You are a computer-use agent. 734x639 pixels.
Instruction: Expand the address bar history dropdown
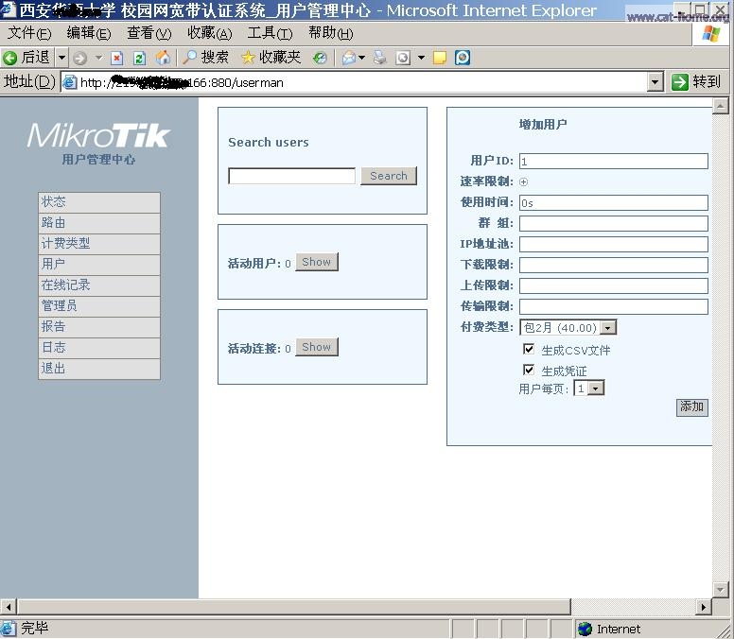[x=655, y=82]
